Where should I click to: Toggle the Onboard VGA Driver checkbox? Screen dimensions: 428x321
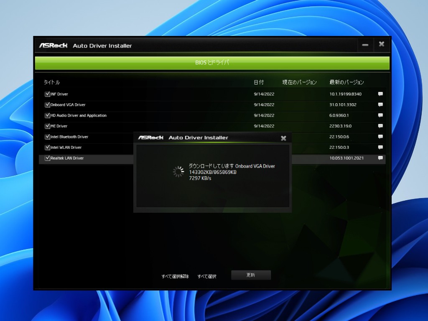click(x=47, y=105)
